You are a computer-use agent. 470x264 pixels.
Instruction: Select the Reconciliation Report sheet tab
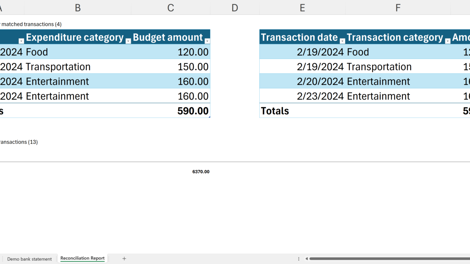(82, 258)
